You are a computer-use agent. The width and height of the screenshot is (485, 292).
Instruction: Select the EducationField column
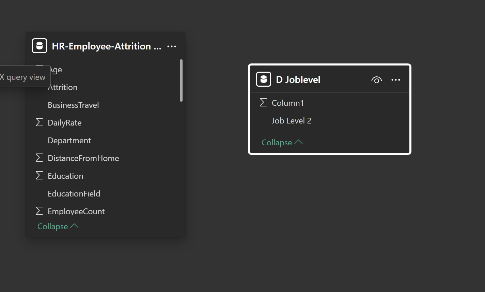tap(74, 194)
